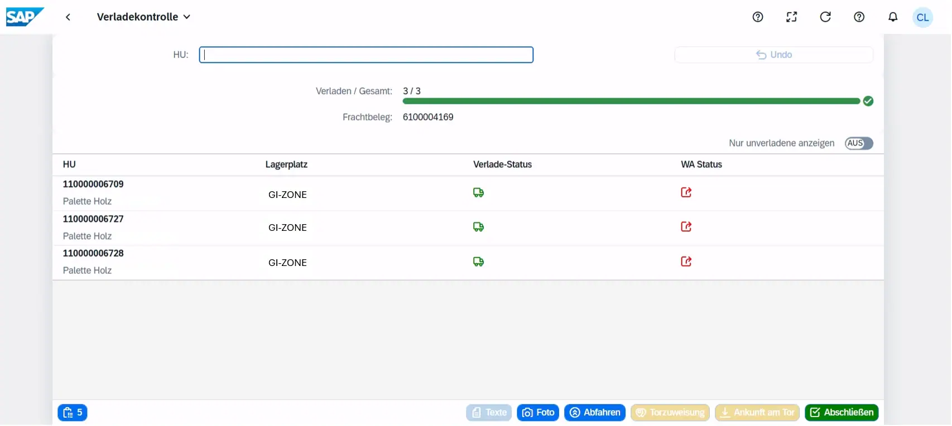
Task: Click GI-ZONE cell of HU 110000006709
Action: (287, 195)
